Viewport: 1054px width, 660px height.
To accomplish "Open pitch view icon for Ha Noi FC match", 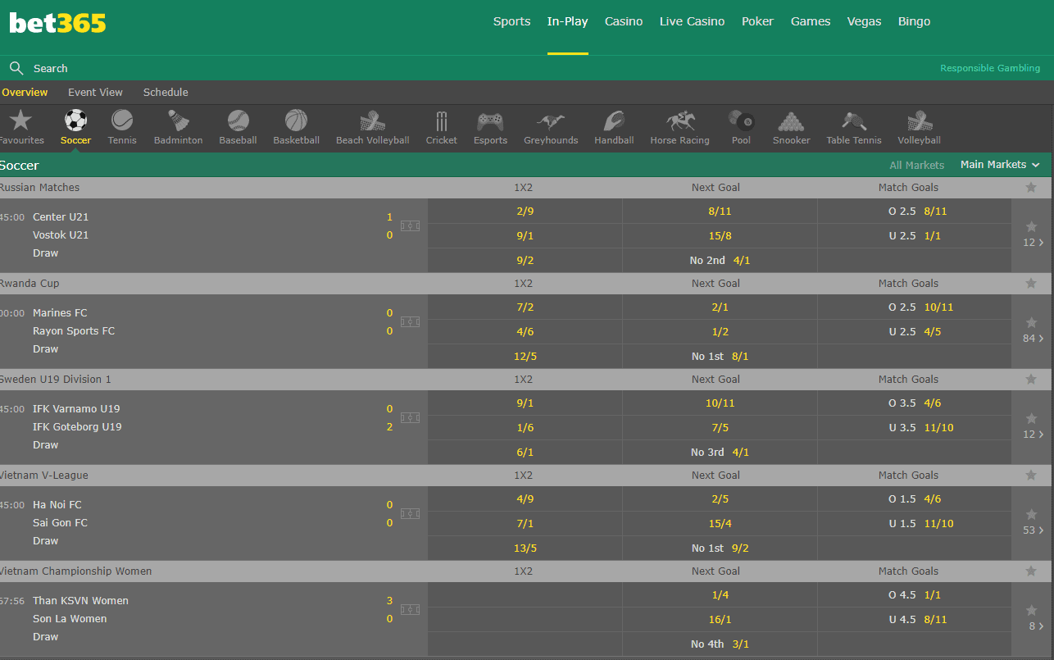I will [x=410, y=513].
